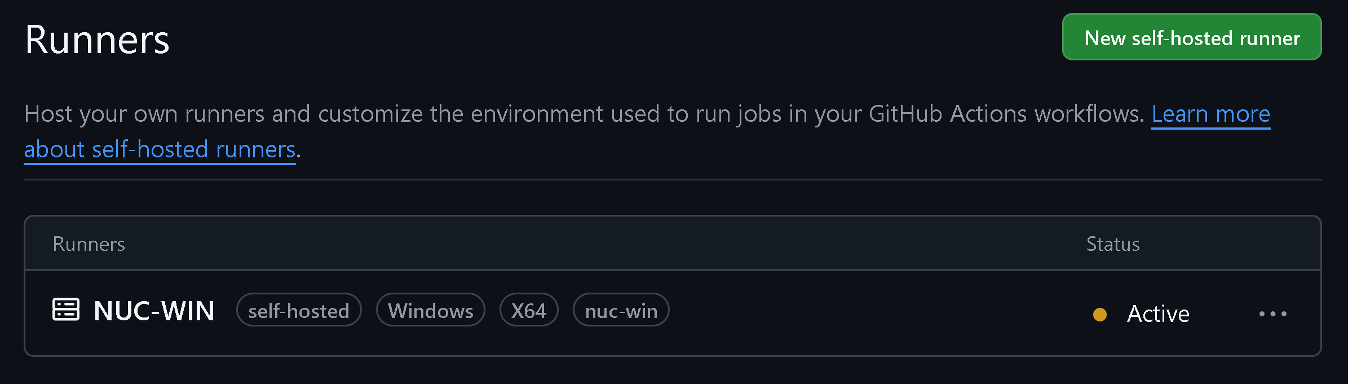Click the Runners page heading
Viewport: 1348px width, 384px height.
click(x=97, y=40)
